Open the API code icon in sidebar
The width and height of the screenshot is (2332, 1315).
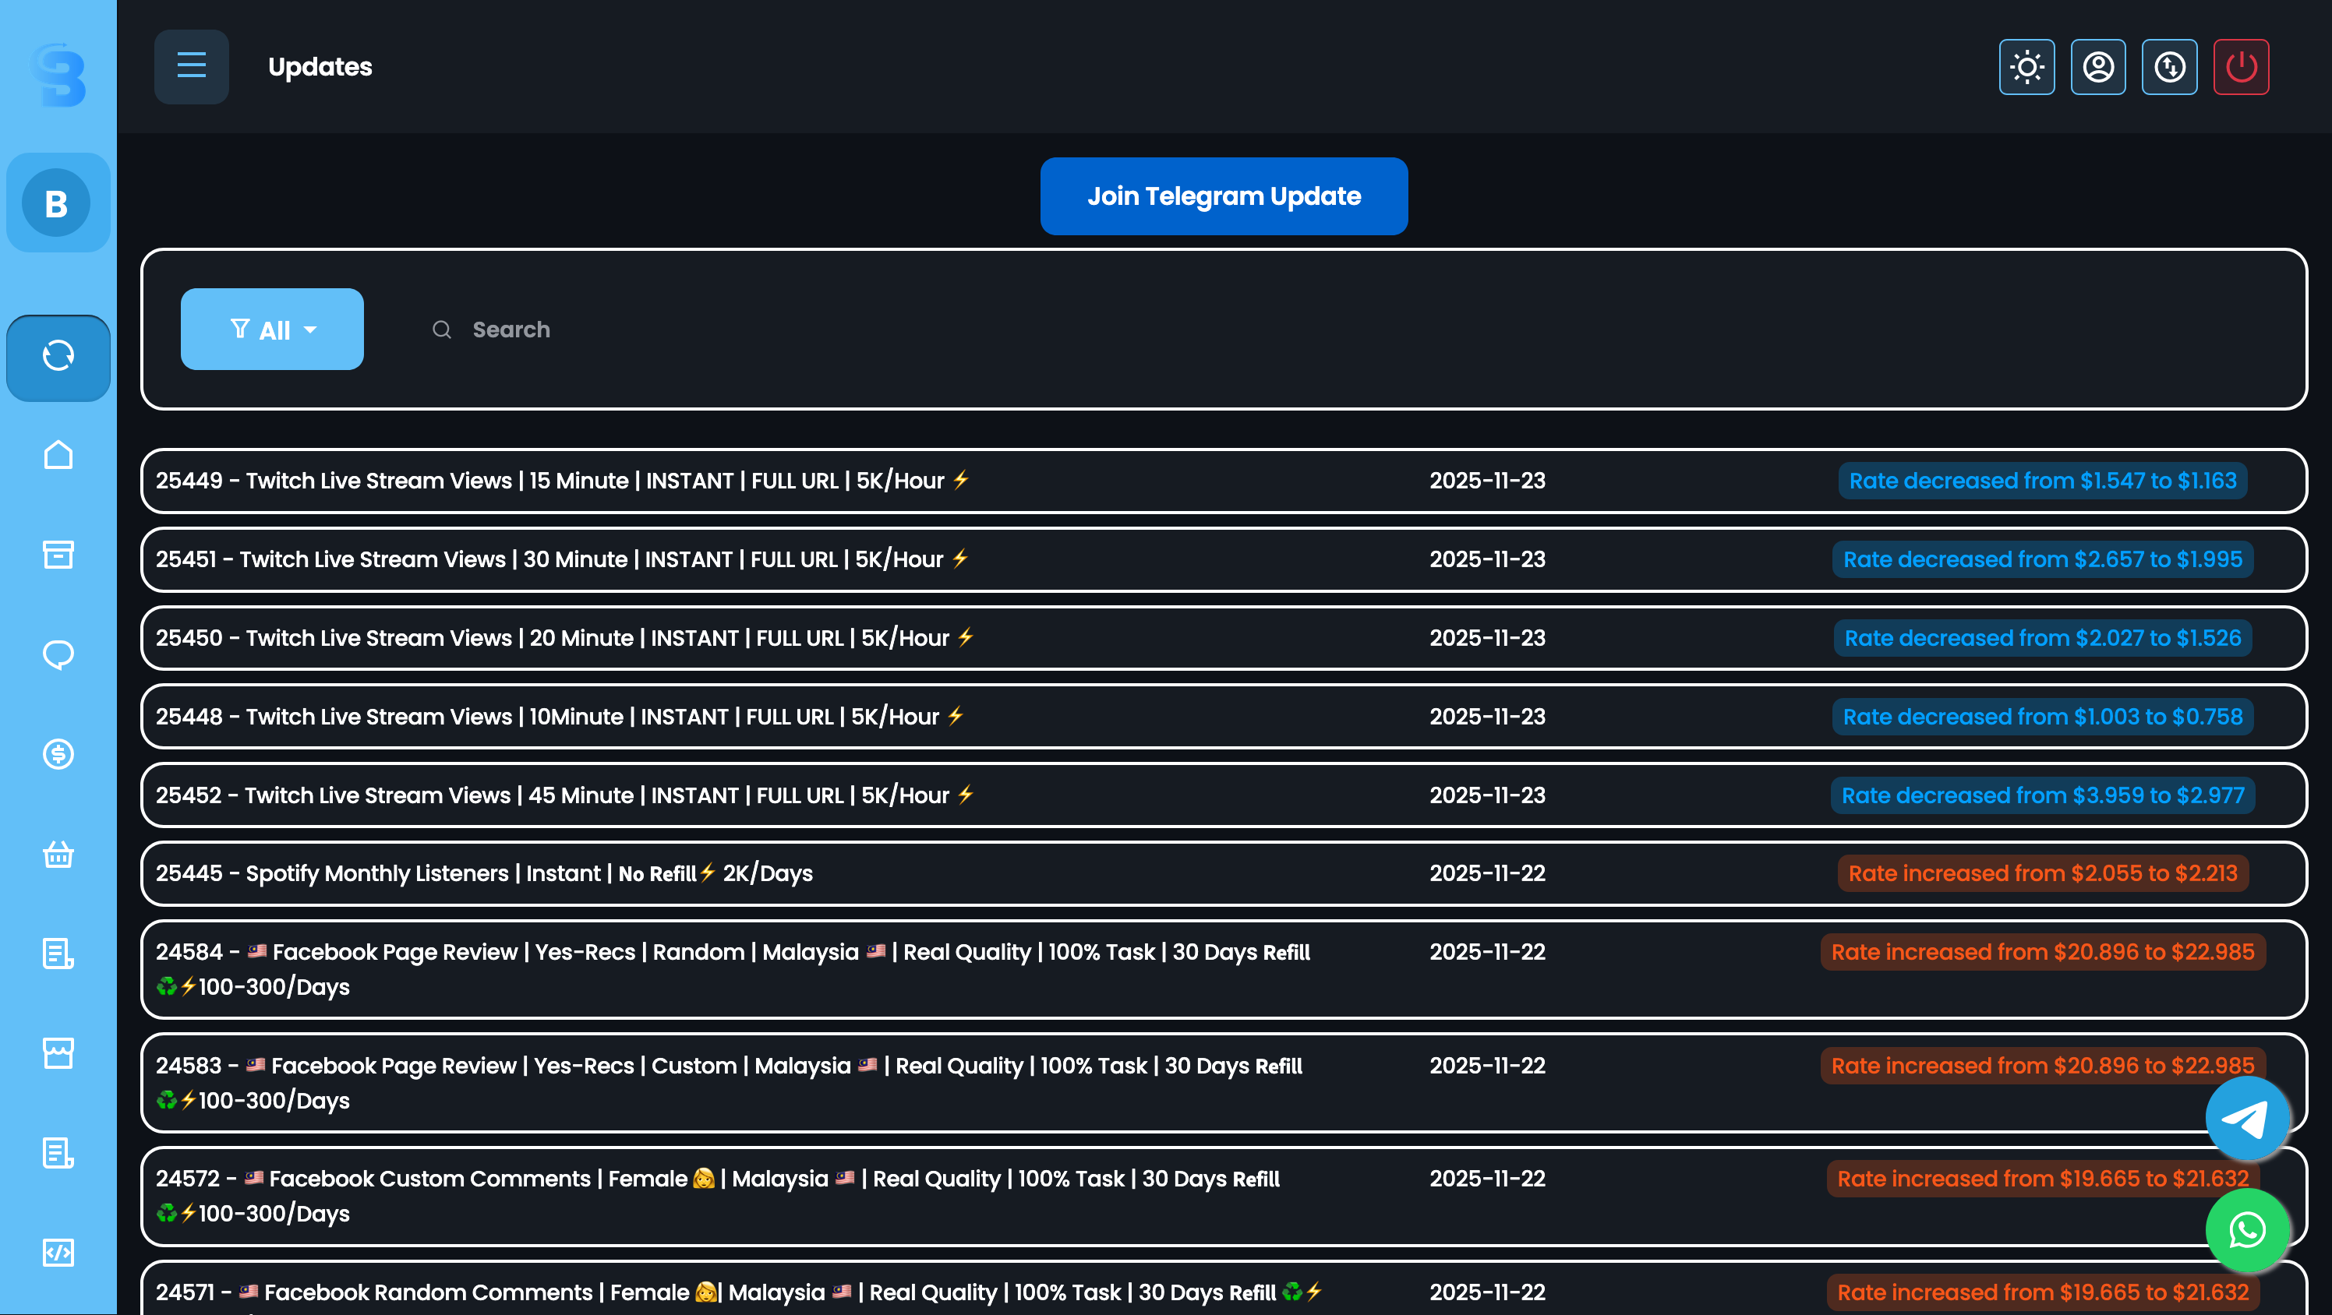[x=58, y=1253]
